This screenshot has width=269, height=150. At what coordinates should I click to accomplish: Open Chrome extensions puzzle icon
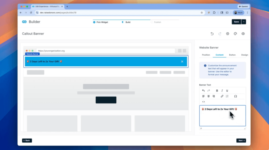tap(214, 13)
